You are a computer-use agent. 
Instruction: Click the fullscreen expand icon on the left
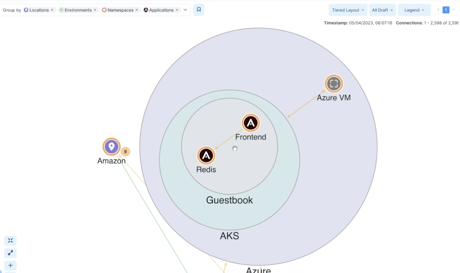10,253
